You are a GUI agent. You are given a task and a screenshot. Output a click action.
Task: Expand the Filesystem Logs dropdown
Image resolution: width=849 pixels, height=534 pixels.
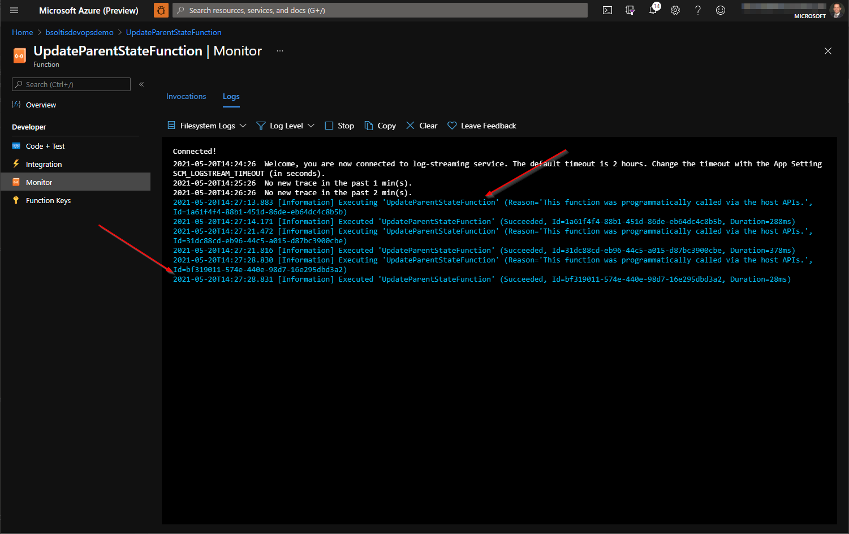[207, 126]
